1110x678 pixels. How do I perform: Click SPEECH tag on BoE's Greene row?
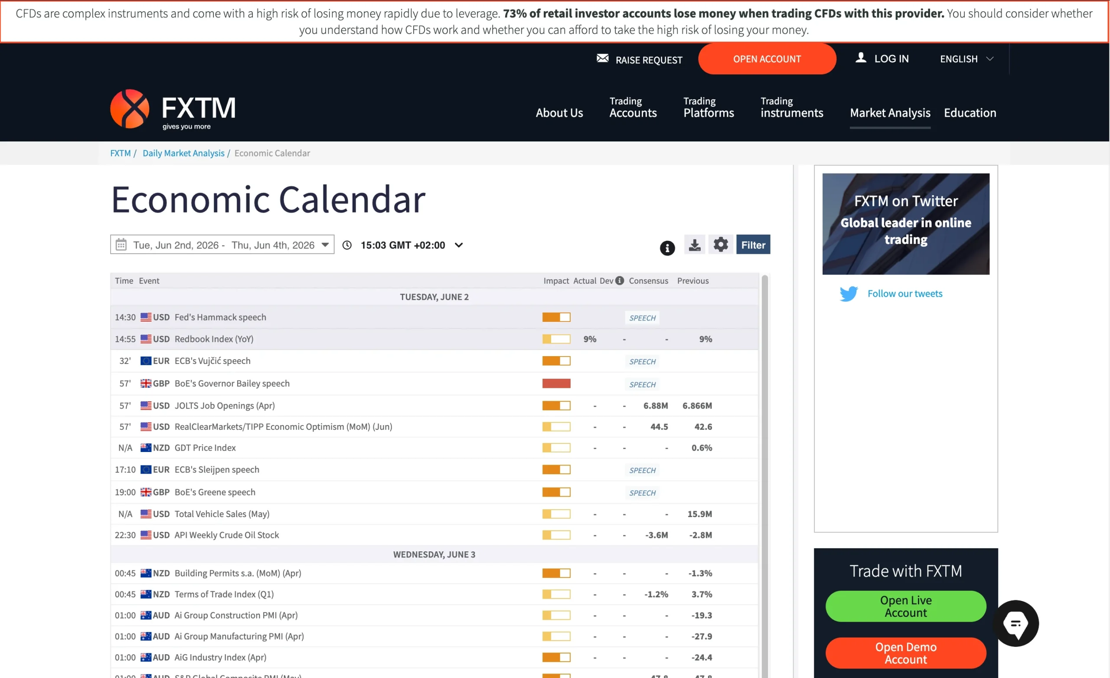[x=642, y=493]
